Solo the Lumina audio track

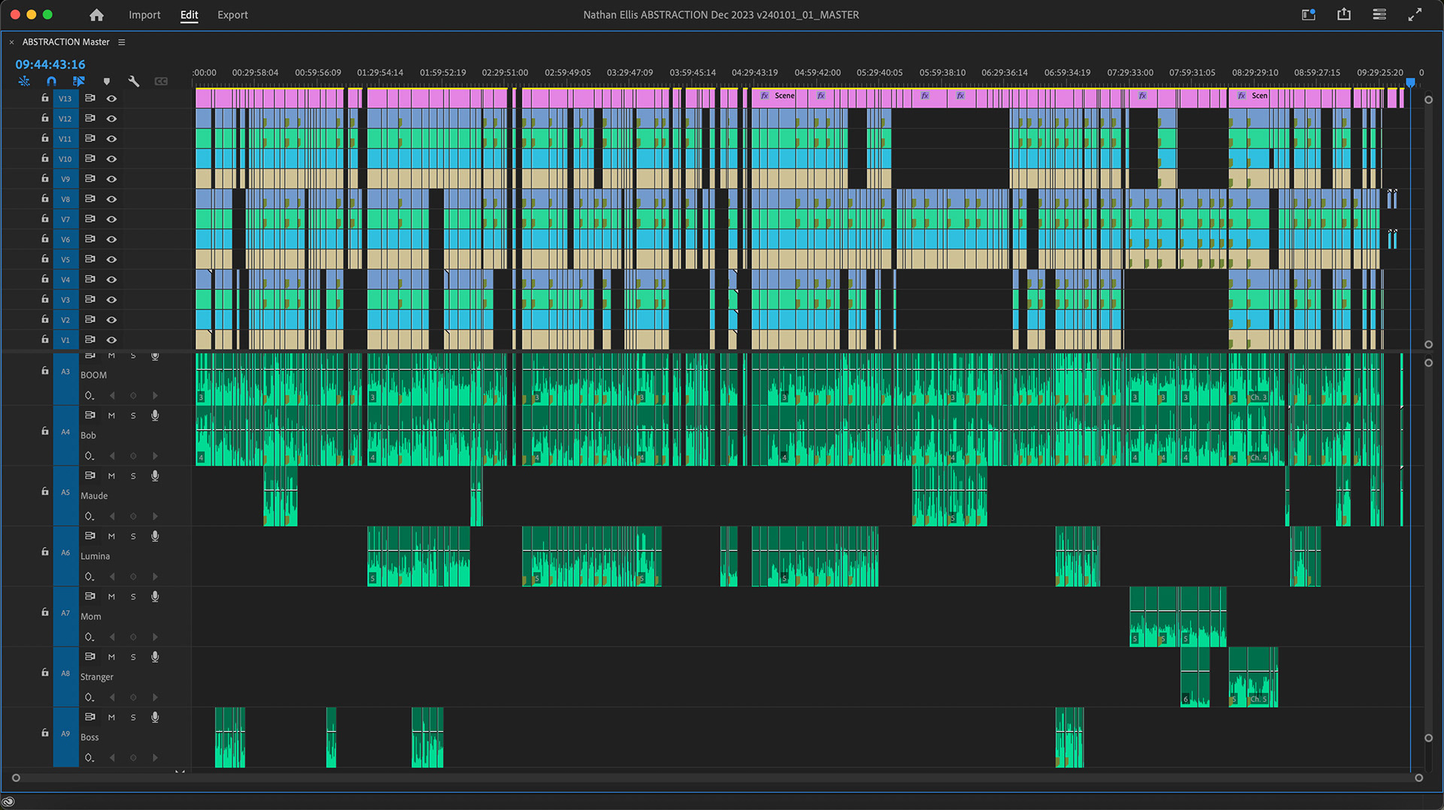133,536
